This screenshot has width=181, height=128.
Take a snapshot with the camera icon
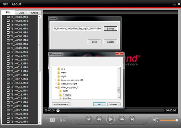52,120
